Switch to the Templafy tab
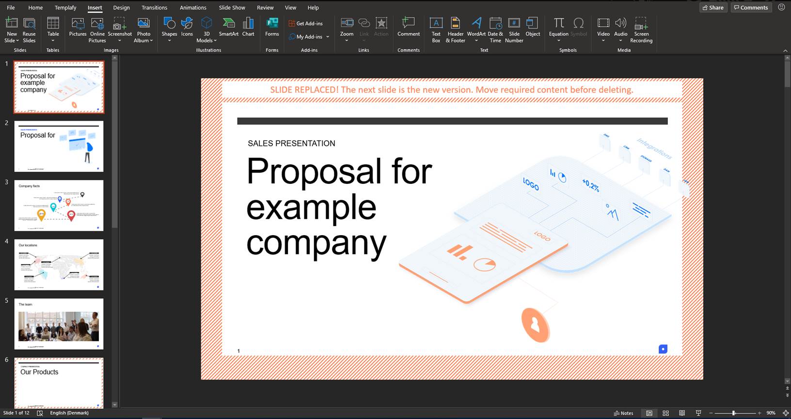The width and height of the screenshot is (791, 419). click(65, 8)
